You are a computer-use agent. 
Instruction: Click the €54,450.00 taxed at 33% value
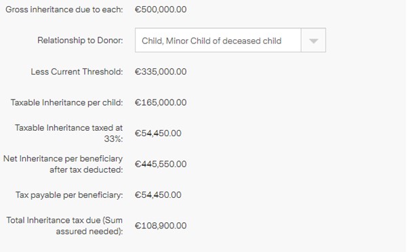pos(158,133)
